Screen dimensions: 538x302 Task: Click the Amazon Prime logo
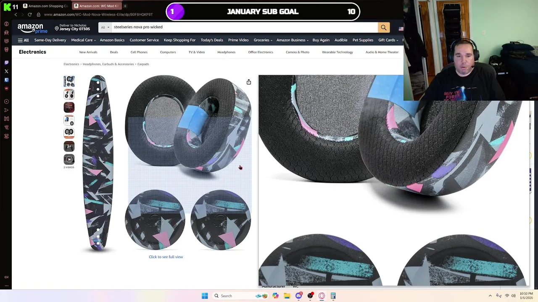(x=32, y=28)
